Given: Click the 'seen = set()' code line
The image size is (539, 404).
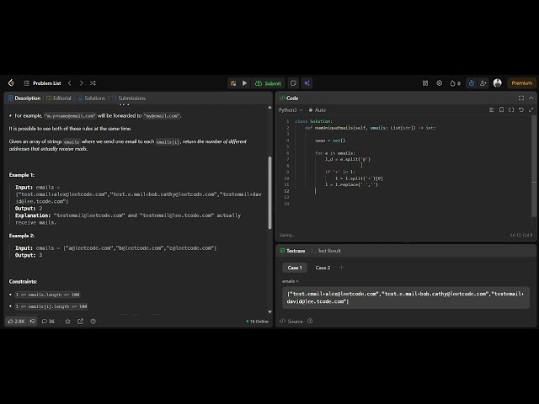Looking at the screenshot, I should coord(330,141).
